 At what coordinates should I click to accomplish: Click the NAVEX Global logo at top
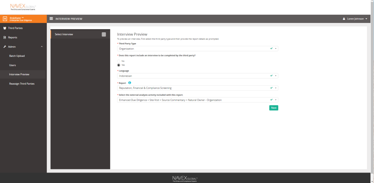(x=23, y=7)
